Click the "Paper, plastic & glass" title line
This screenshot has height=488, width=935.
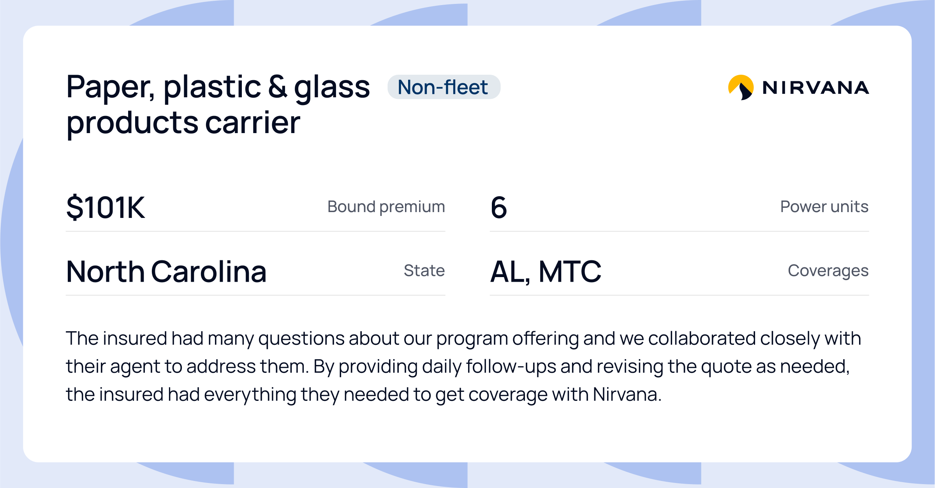pos(218,87)
